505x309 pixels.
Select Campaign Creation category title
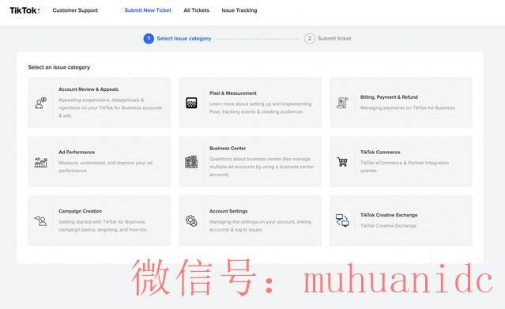(x=80, y=211)
